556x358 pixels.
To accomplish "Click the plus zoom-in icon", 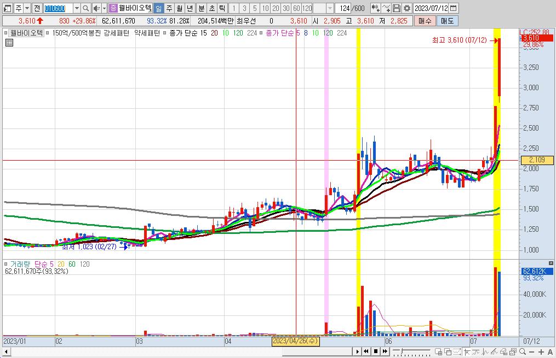I will tap(541, 351).
